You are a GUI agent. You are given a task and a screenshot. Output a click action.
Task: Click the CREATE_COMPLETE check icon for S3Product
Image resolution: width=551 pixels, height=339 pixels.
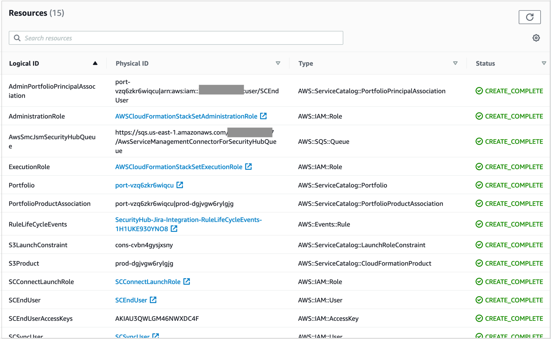coord(479,263)
